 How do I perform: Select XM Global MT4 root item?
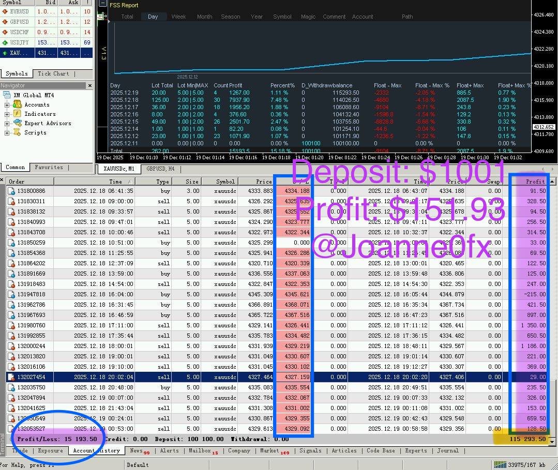[34, 95]
